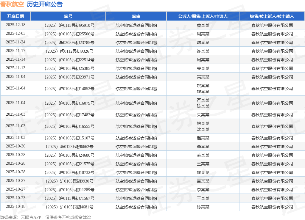Select the 案号 column header
This screenshot has height=220, width=305.
point(68,16)
